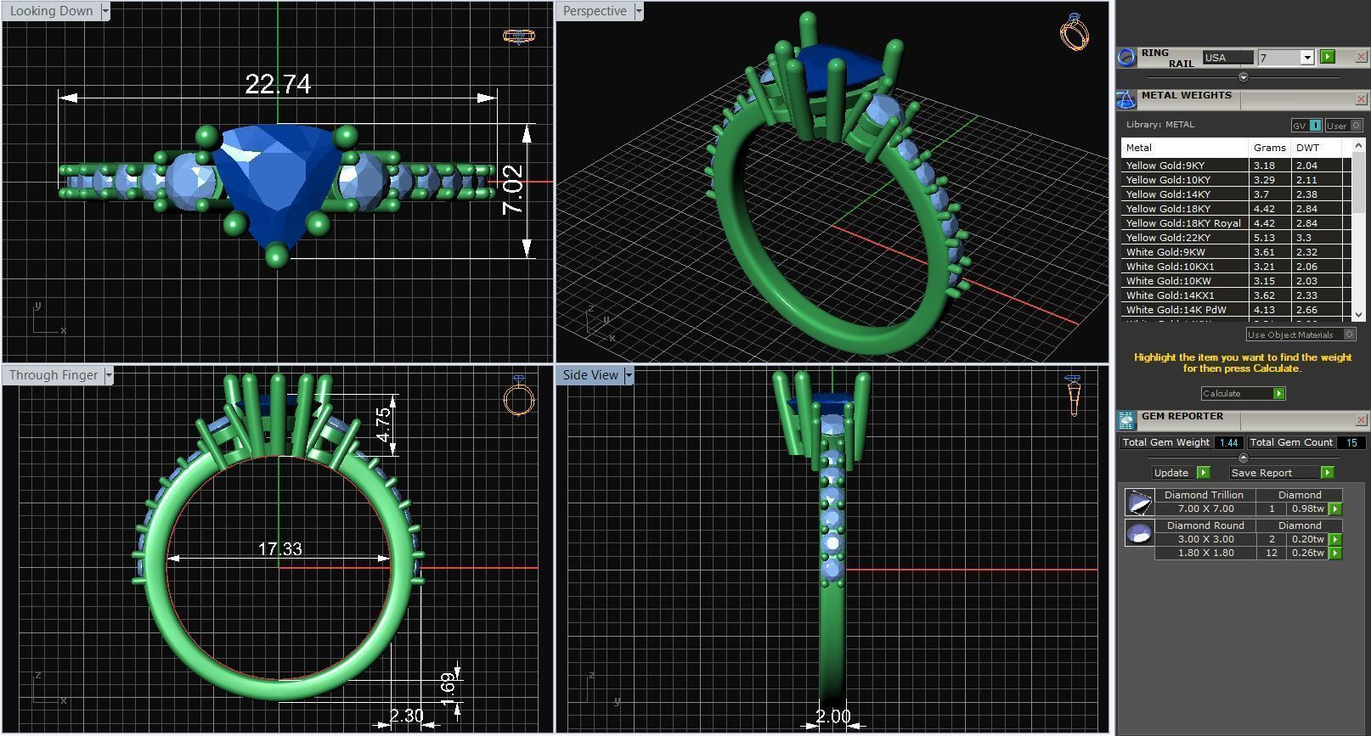Click the Looking Down view orientation icon
The width and height of the screenshot is (1371, 736).
point(518,37)
